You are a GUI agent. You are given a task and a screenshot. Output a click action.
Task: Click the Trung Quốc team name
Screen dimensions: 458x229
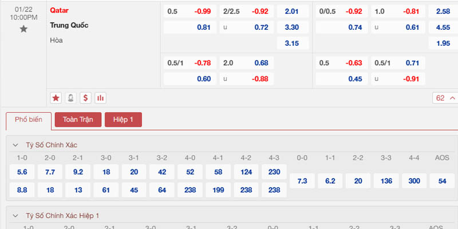[69, 25]
